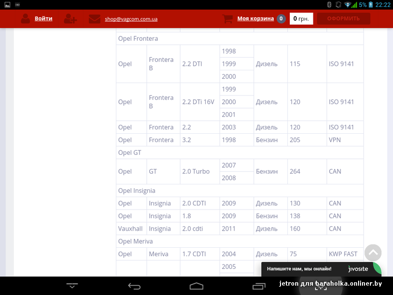Viewport: 393px width, 295px height.
Task: Click the year 2004 Meriva cell
Action: pyautogui.click(x=237, y=254)
